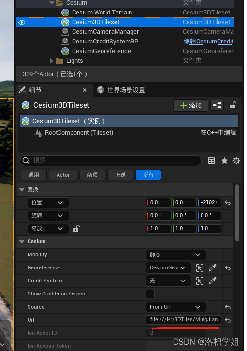Reset position to default arrow
Viewport: 247px width, 351px height.
pyautogui.click(x=228, y=203)
